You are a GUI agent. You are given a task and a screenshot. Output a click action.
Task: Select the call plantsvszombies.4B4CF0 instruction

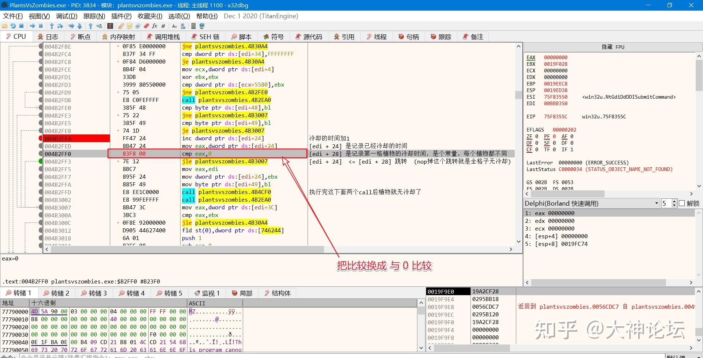coord(226,192)
